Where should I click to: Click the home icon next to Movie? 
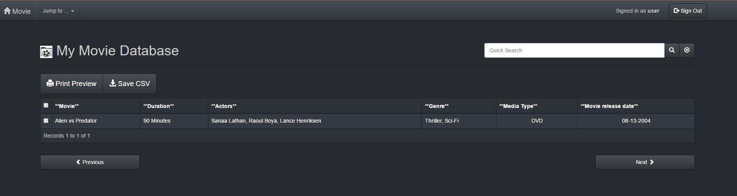(x=7, y=11)
